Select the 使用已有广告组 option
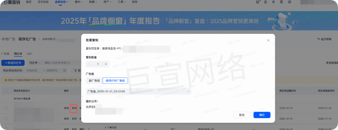The height and width of the screenshot is (130, 338). pyautogui.click(x=115, y=81)
